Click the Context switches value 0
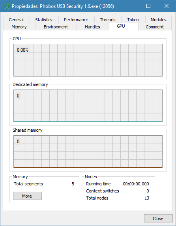This screenshot has width=176, height=226. coord(148,191)
